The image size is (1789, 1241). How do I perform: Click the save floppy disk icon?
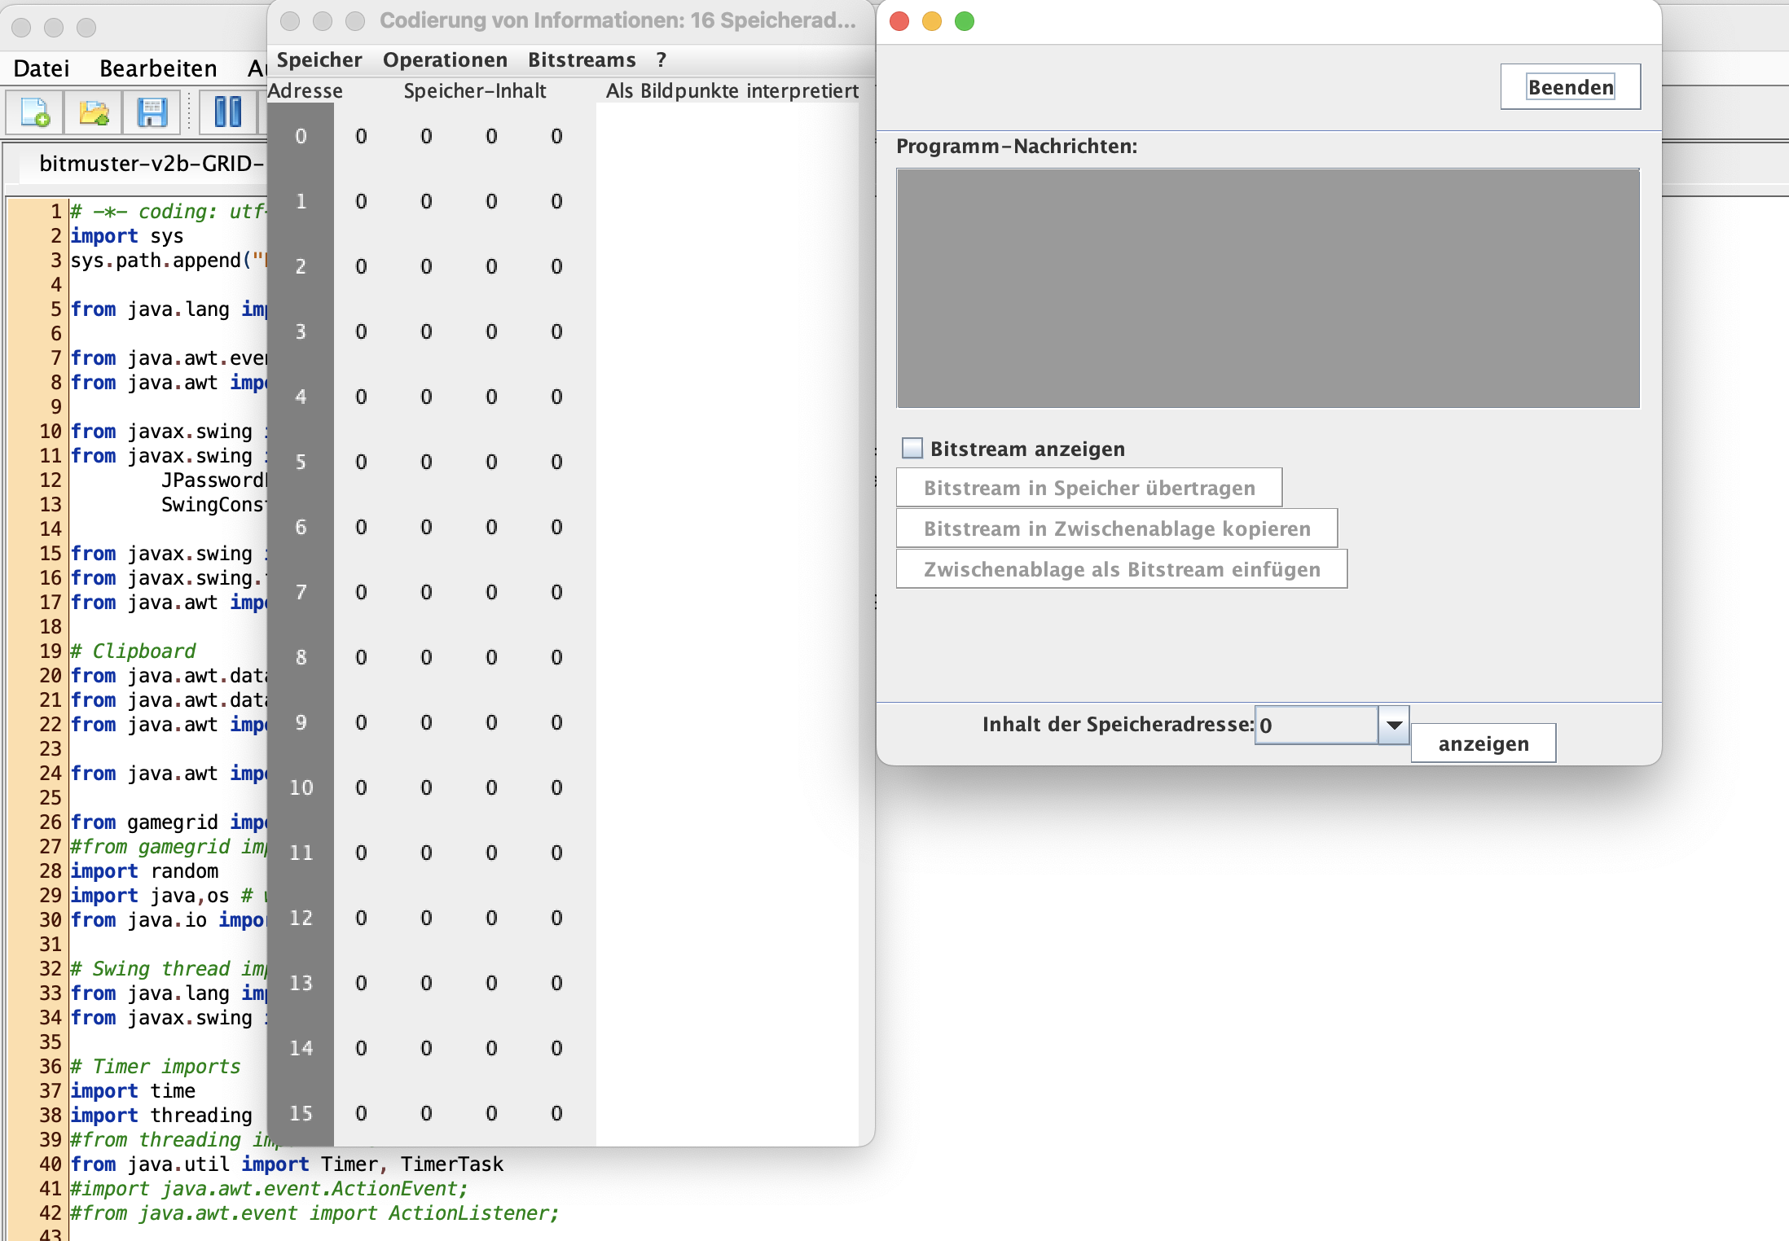click(x=152, y=112)
